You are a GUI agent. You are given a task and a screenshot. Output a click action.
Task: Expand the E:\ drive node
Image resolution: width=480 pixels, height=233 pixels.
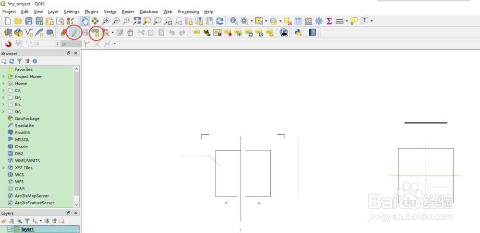coord(3,105)
